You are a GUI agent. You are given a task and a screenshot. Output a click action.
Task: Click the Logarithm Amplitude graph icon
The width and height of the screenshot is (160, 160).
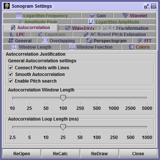click(x=91, y=22)
